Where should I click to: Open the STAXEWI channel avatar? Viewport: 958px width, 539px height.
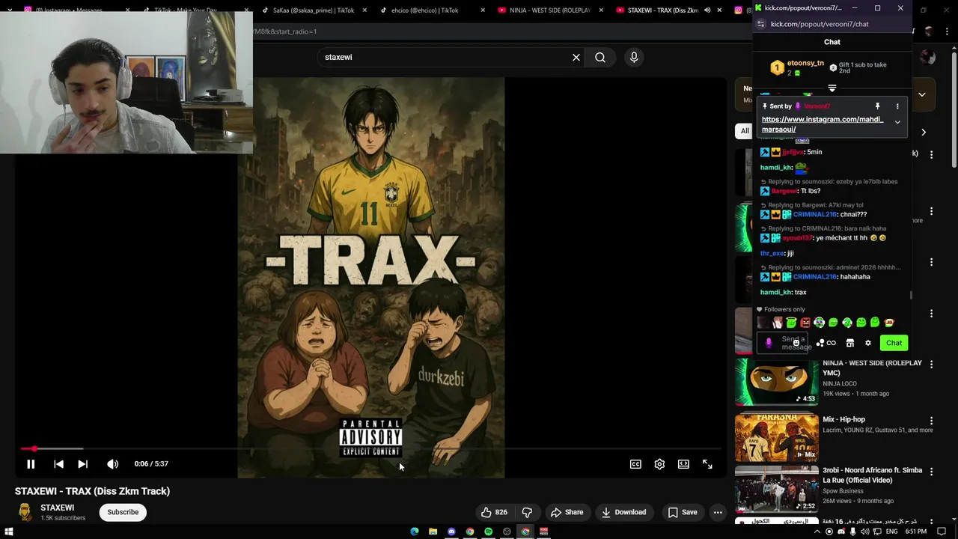[25, 512]
